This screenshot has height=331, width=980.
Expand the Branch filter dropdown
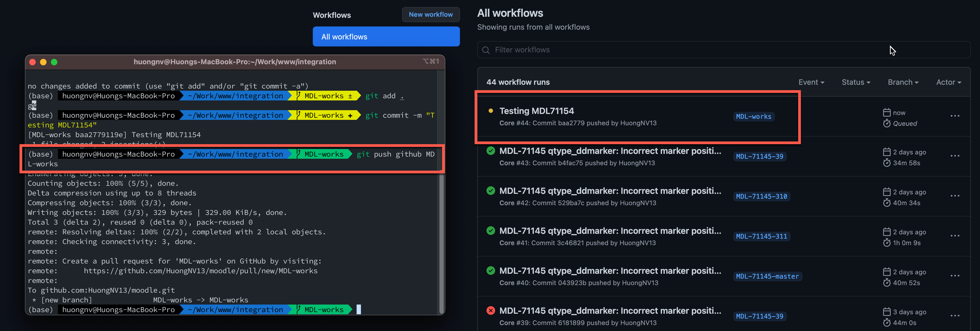click(903, 82)
